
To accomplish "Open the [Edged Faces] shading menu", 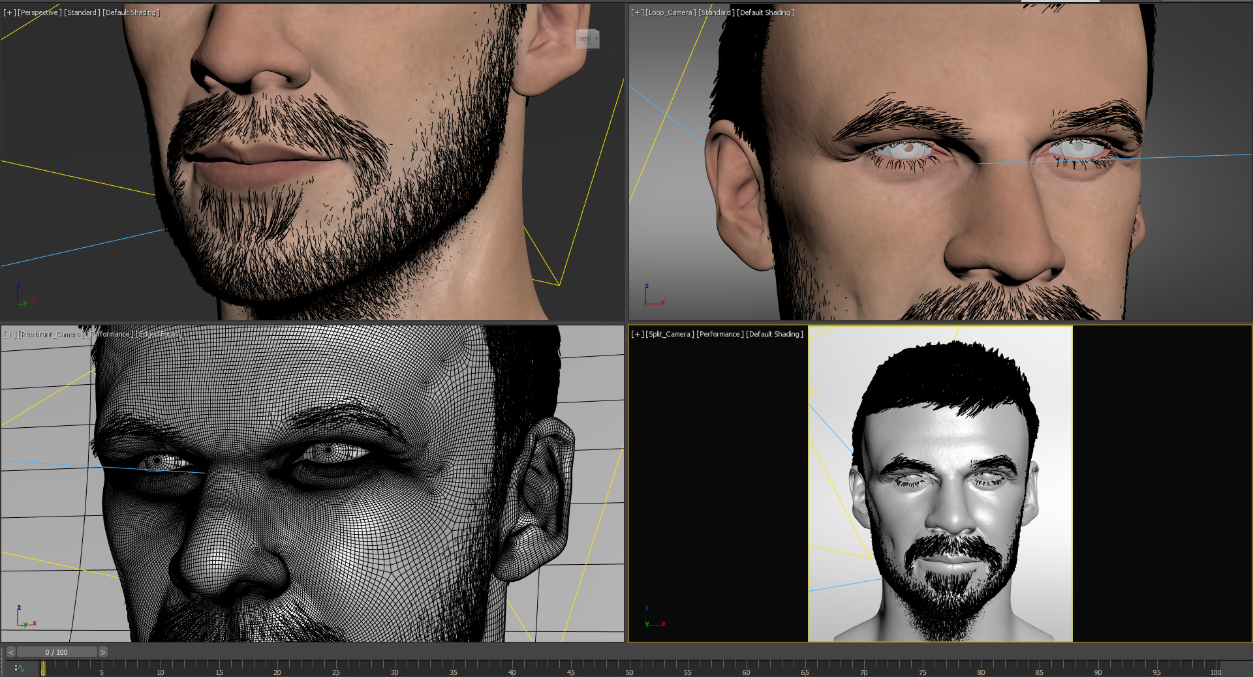I will 159,334.
